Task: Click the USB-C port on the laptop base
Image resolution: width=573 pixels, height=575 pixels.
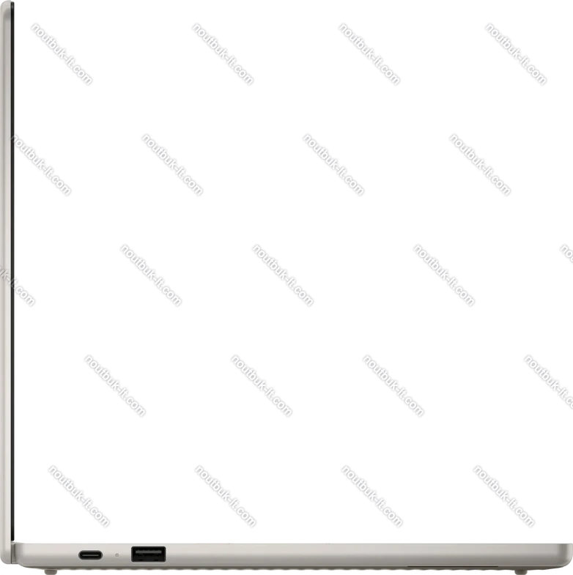Action: pos(91,554)
